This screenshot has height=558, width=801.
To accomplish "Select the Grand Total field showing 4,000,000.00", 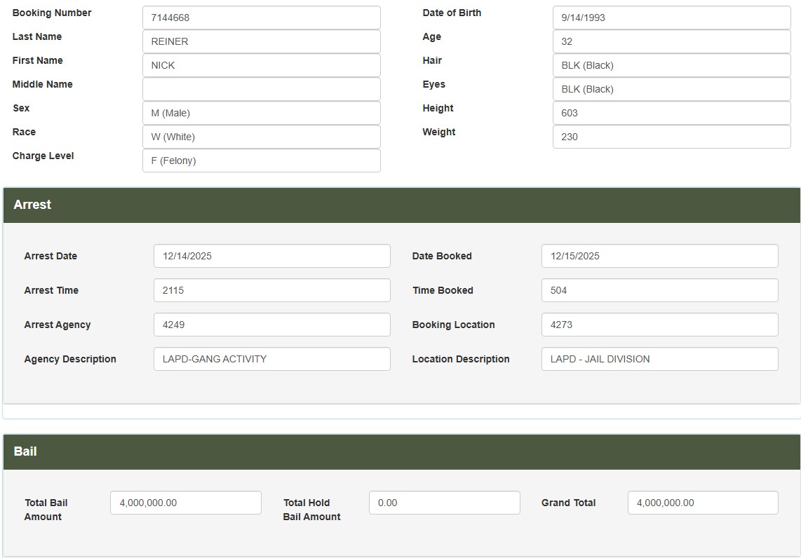I will pos(702,503).
